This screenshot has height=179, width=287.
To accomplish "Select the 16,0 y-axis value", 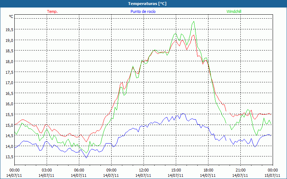I will (x=9, y=104).
